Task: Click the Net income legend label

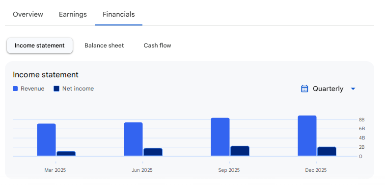Action: click(x=78, y=89)
